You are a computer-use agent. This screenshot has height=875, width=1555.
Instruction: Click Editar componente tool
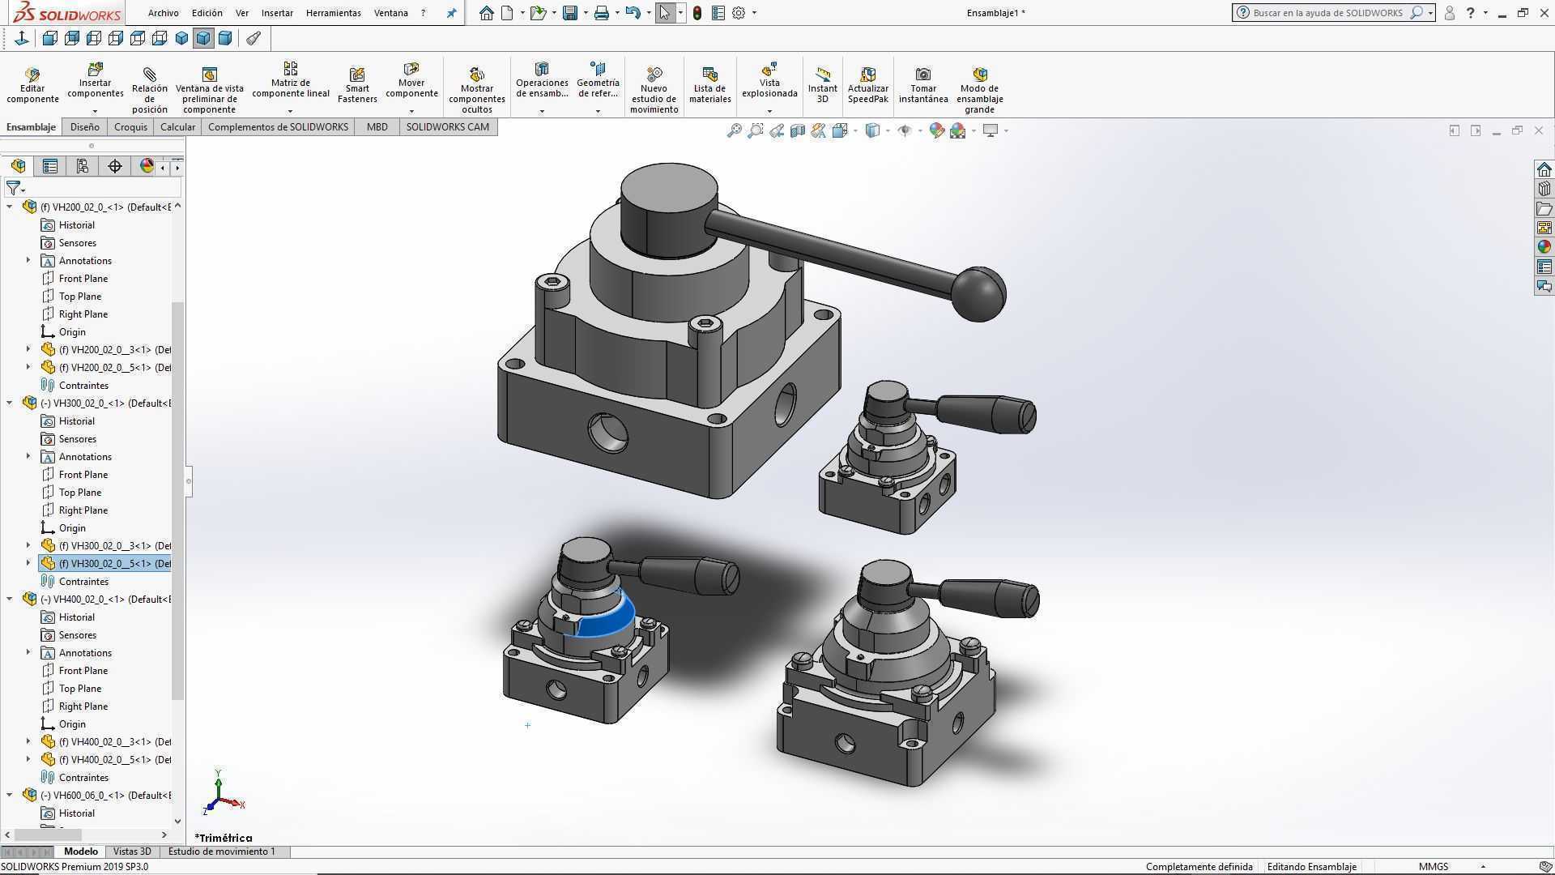[32, 85]
